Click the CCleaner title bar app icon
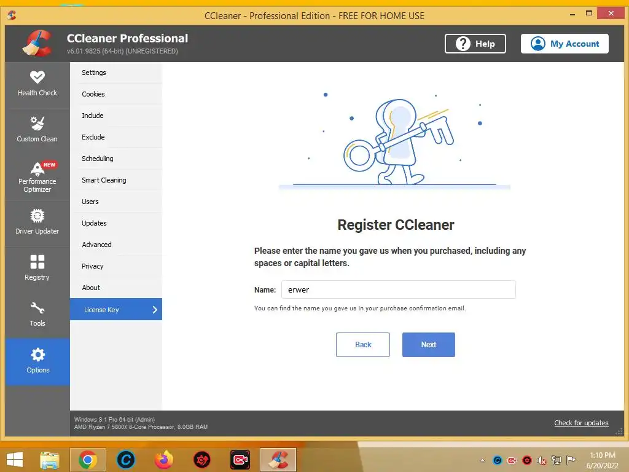The image size is (629, 472). (x=12, y=15)
